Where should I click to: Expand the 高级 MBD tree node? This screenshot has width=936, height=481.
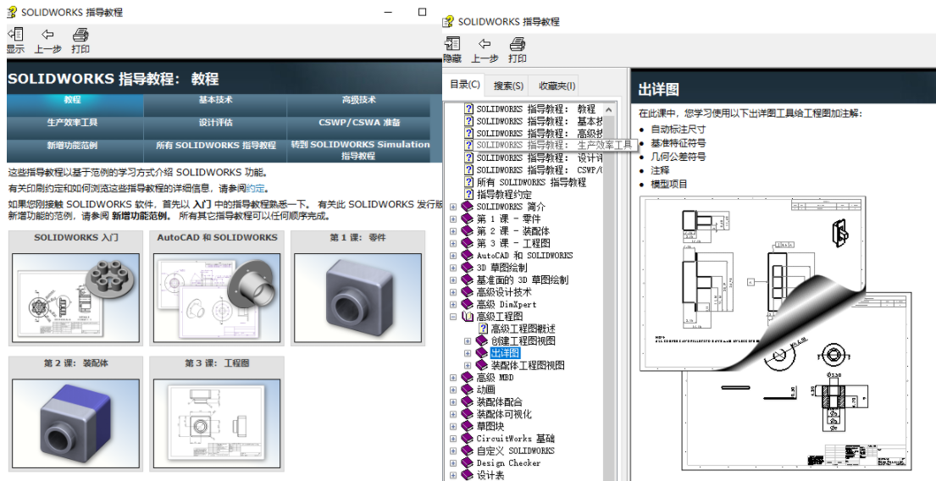point(453,378)
